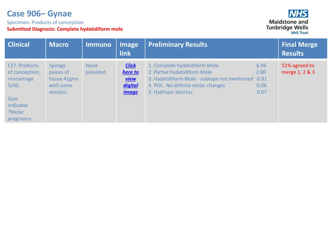Image resolution: width=332 pixels, height=249 pixels.
Task: Select 'Scan indicates ?Molar pregnancy' text
Action: 19,109
